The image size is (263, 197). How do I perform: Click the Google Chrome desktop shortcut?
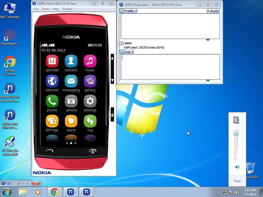click(10, 66)
